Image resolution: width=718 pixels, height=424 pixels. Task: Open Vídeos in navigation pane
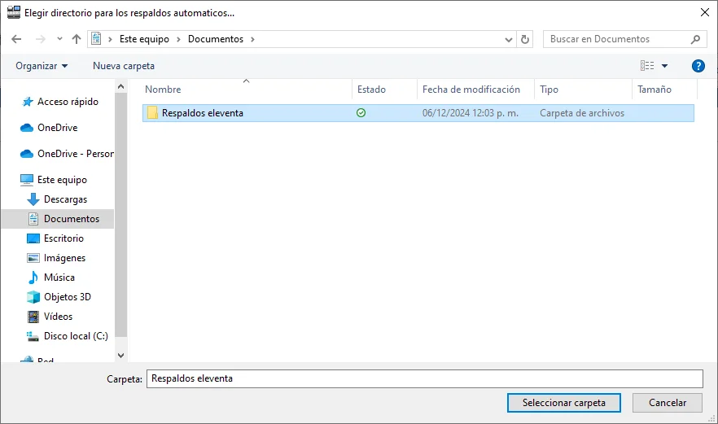[58, 317]
